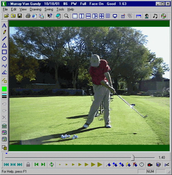Viewport: 172px width, 175px height.
Task: Click the fast forward to end teal button
Action: (20, 165)
